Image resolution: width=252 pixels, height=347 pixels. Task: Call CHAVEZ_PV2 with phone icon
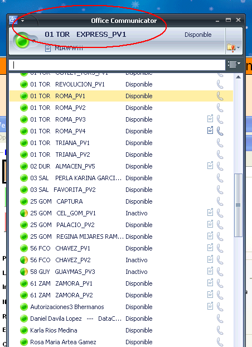(x=220, y=260)
